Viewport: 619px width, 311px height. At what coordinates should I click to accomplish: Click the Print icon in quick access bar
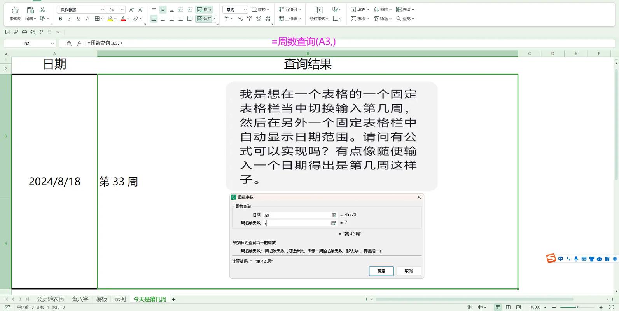(24, 32)
